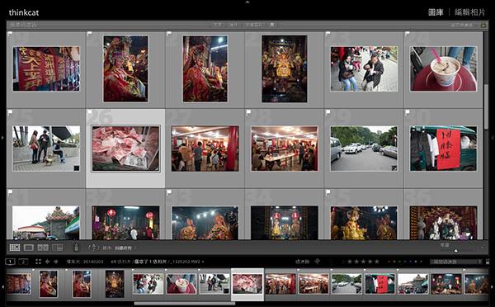
Task: Select the parked cars street photo
Action: coord(364,149)
